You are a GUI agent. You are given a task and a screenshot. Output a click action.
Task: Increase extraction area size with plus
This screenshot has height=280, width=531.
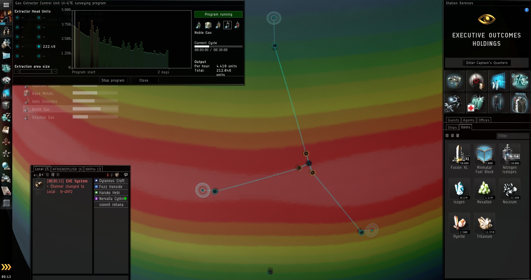point(54,71)
